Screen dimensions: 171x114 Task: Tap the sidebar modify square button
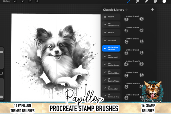(1, 73)
